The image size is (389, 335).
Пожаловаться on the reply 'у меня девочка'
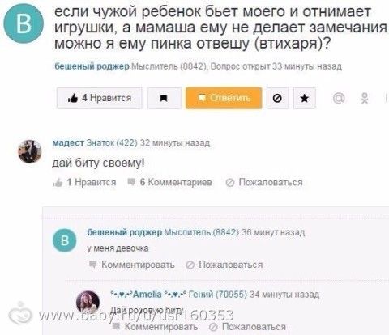point(224,265)
